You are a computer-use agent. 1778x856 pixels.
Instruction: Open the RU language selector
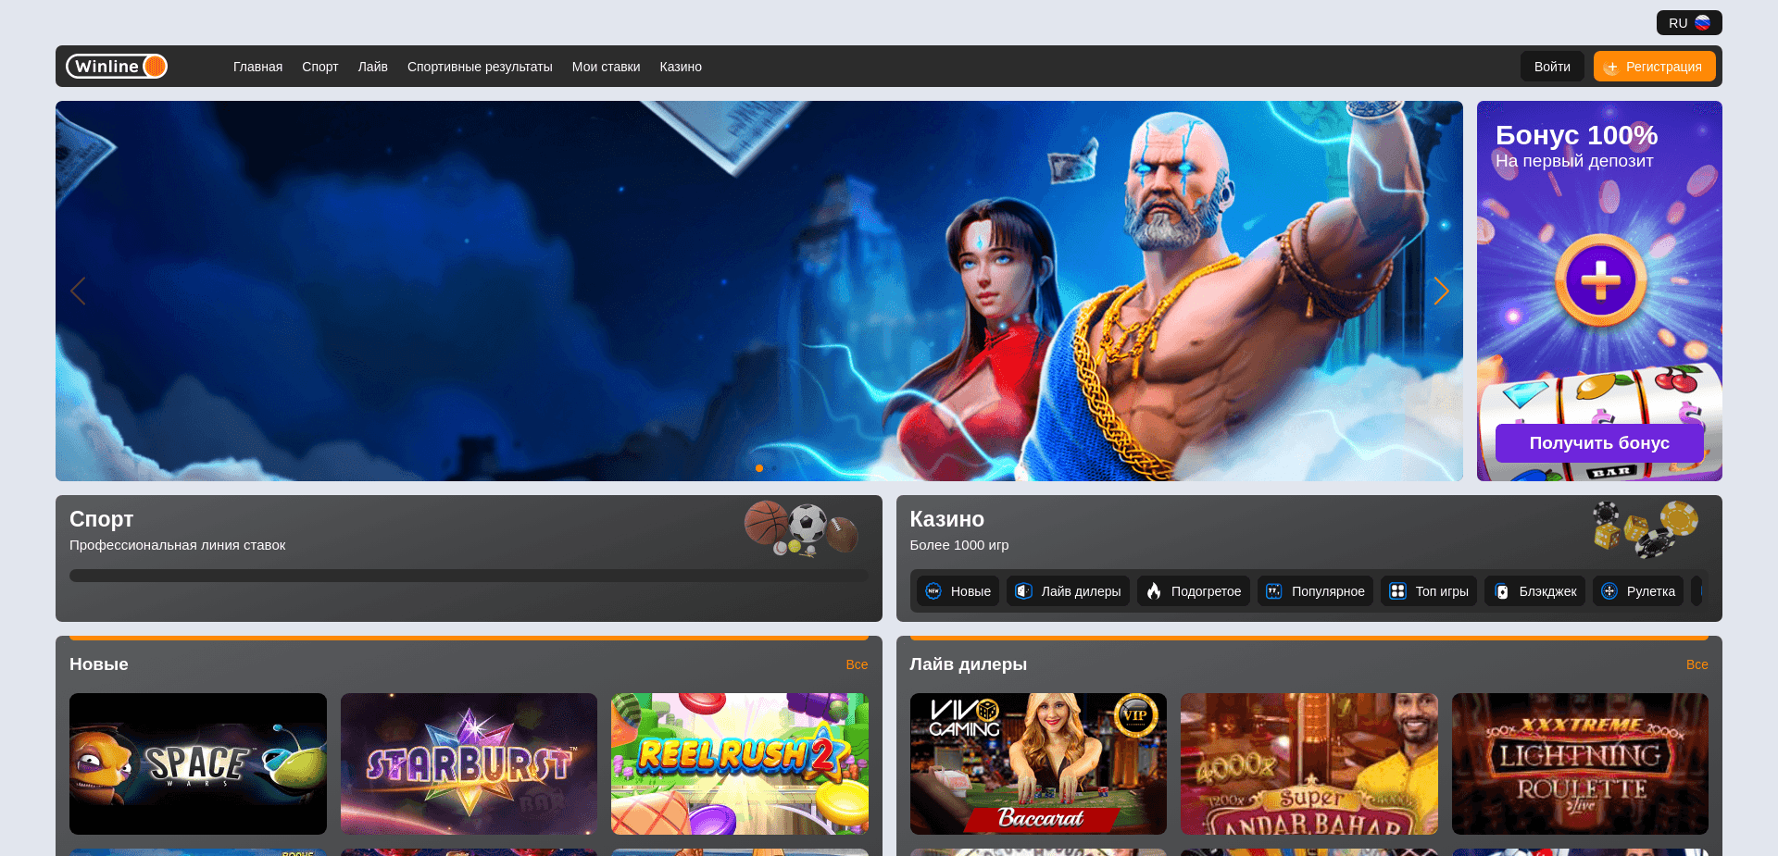coord(1688,22)
